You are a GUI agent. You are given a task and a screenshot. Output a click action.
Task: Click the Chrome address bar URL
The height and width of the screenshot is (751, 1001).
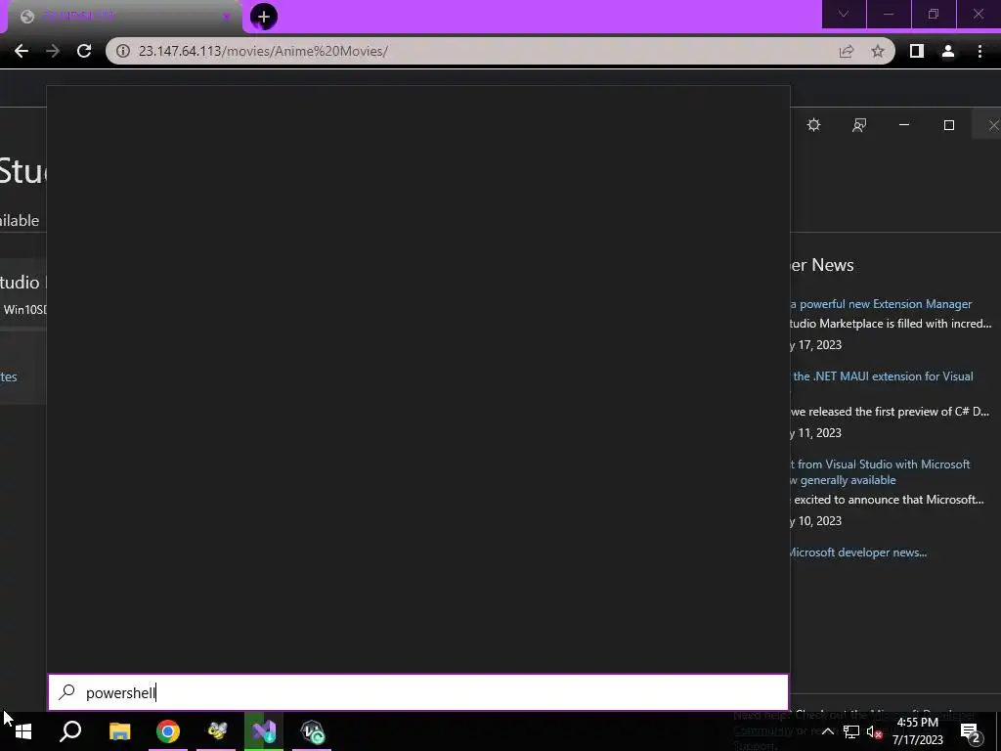pos(263,51)
